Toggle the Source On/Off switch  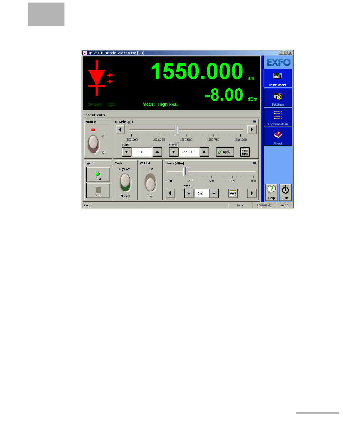[x=94, y=144]
